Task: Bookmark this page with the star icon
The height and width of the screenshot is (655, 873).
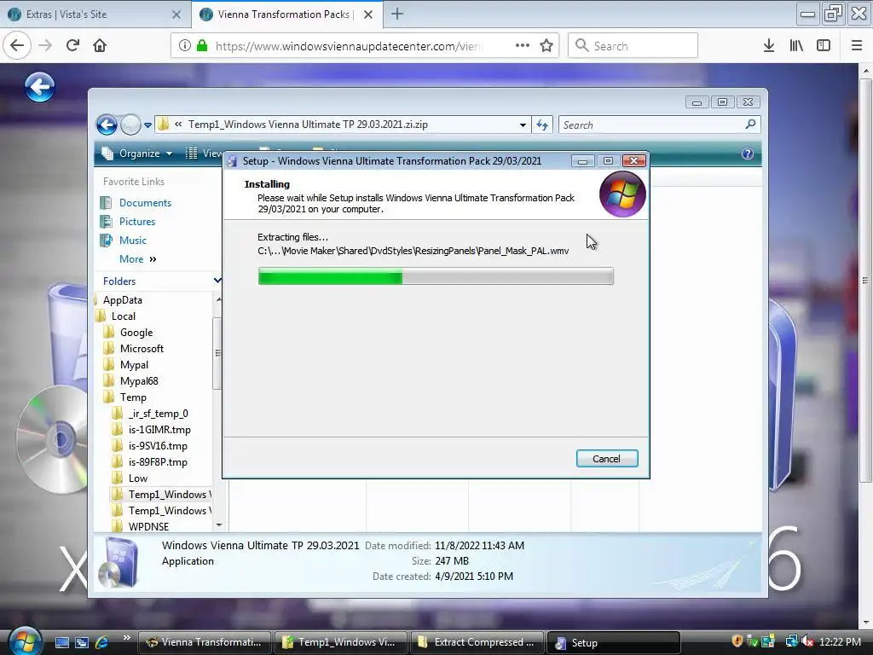Action: click(546, 46)
